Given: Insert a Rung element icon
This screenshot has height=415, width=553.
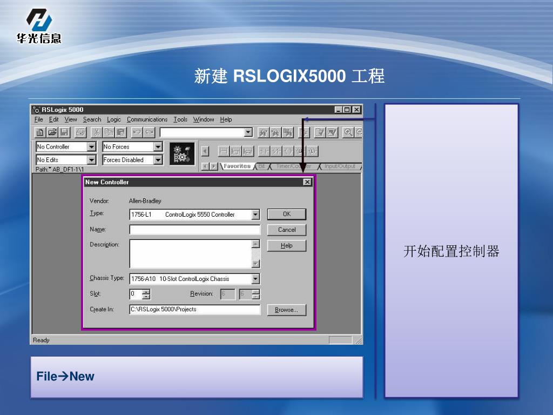Looking at the screenshot, I should pos(224,151).
